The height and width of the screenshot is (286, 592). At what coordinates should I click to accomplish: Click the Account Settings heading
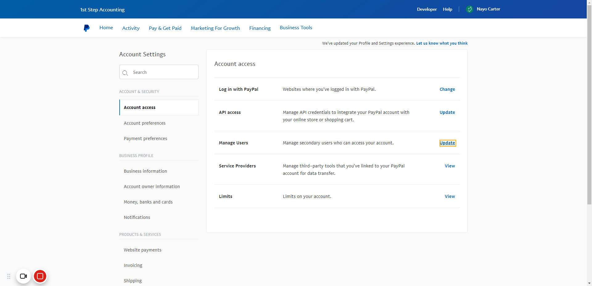point(142,54)
